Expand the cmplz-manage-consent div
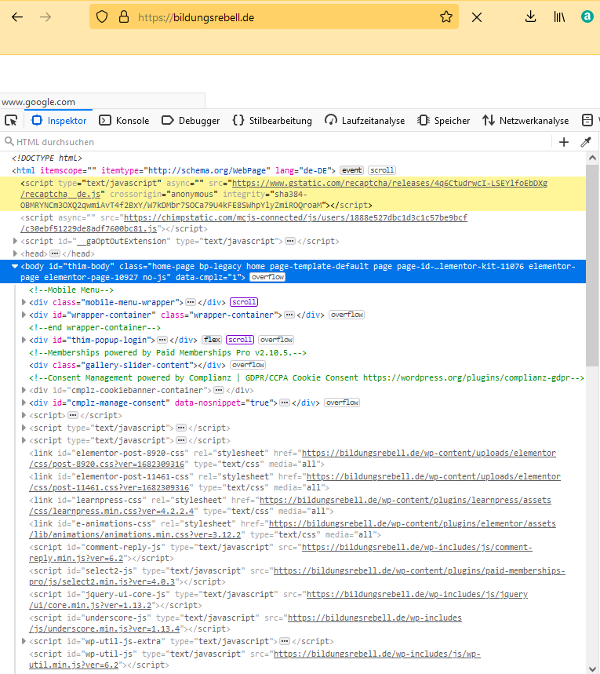This screenshot has width=600, height=674. point(24,403)
